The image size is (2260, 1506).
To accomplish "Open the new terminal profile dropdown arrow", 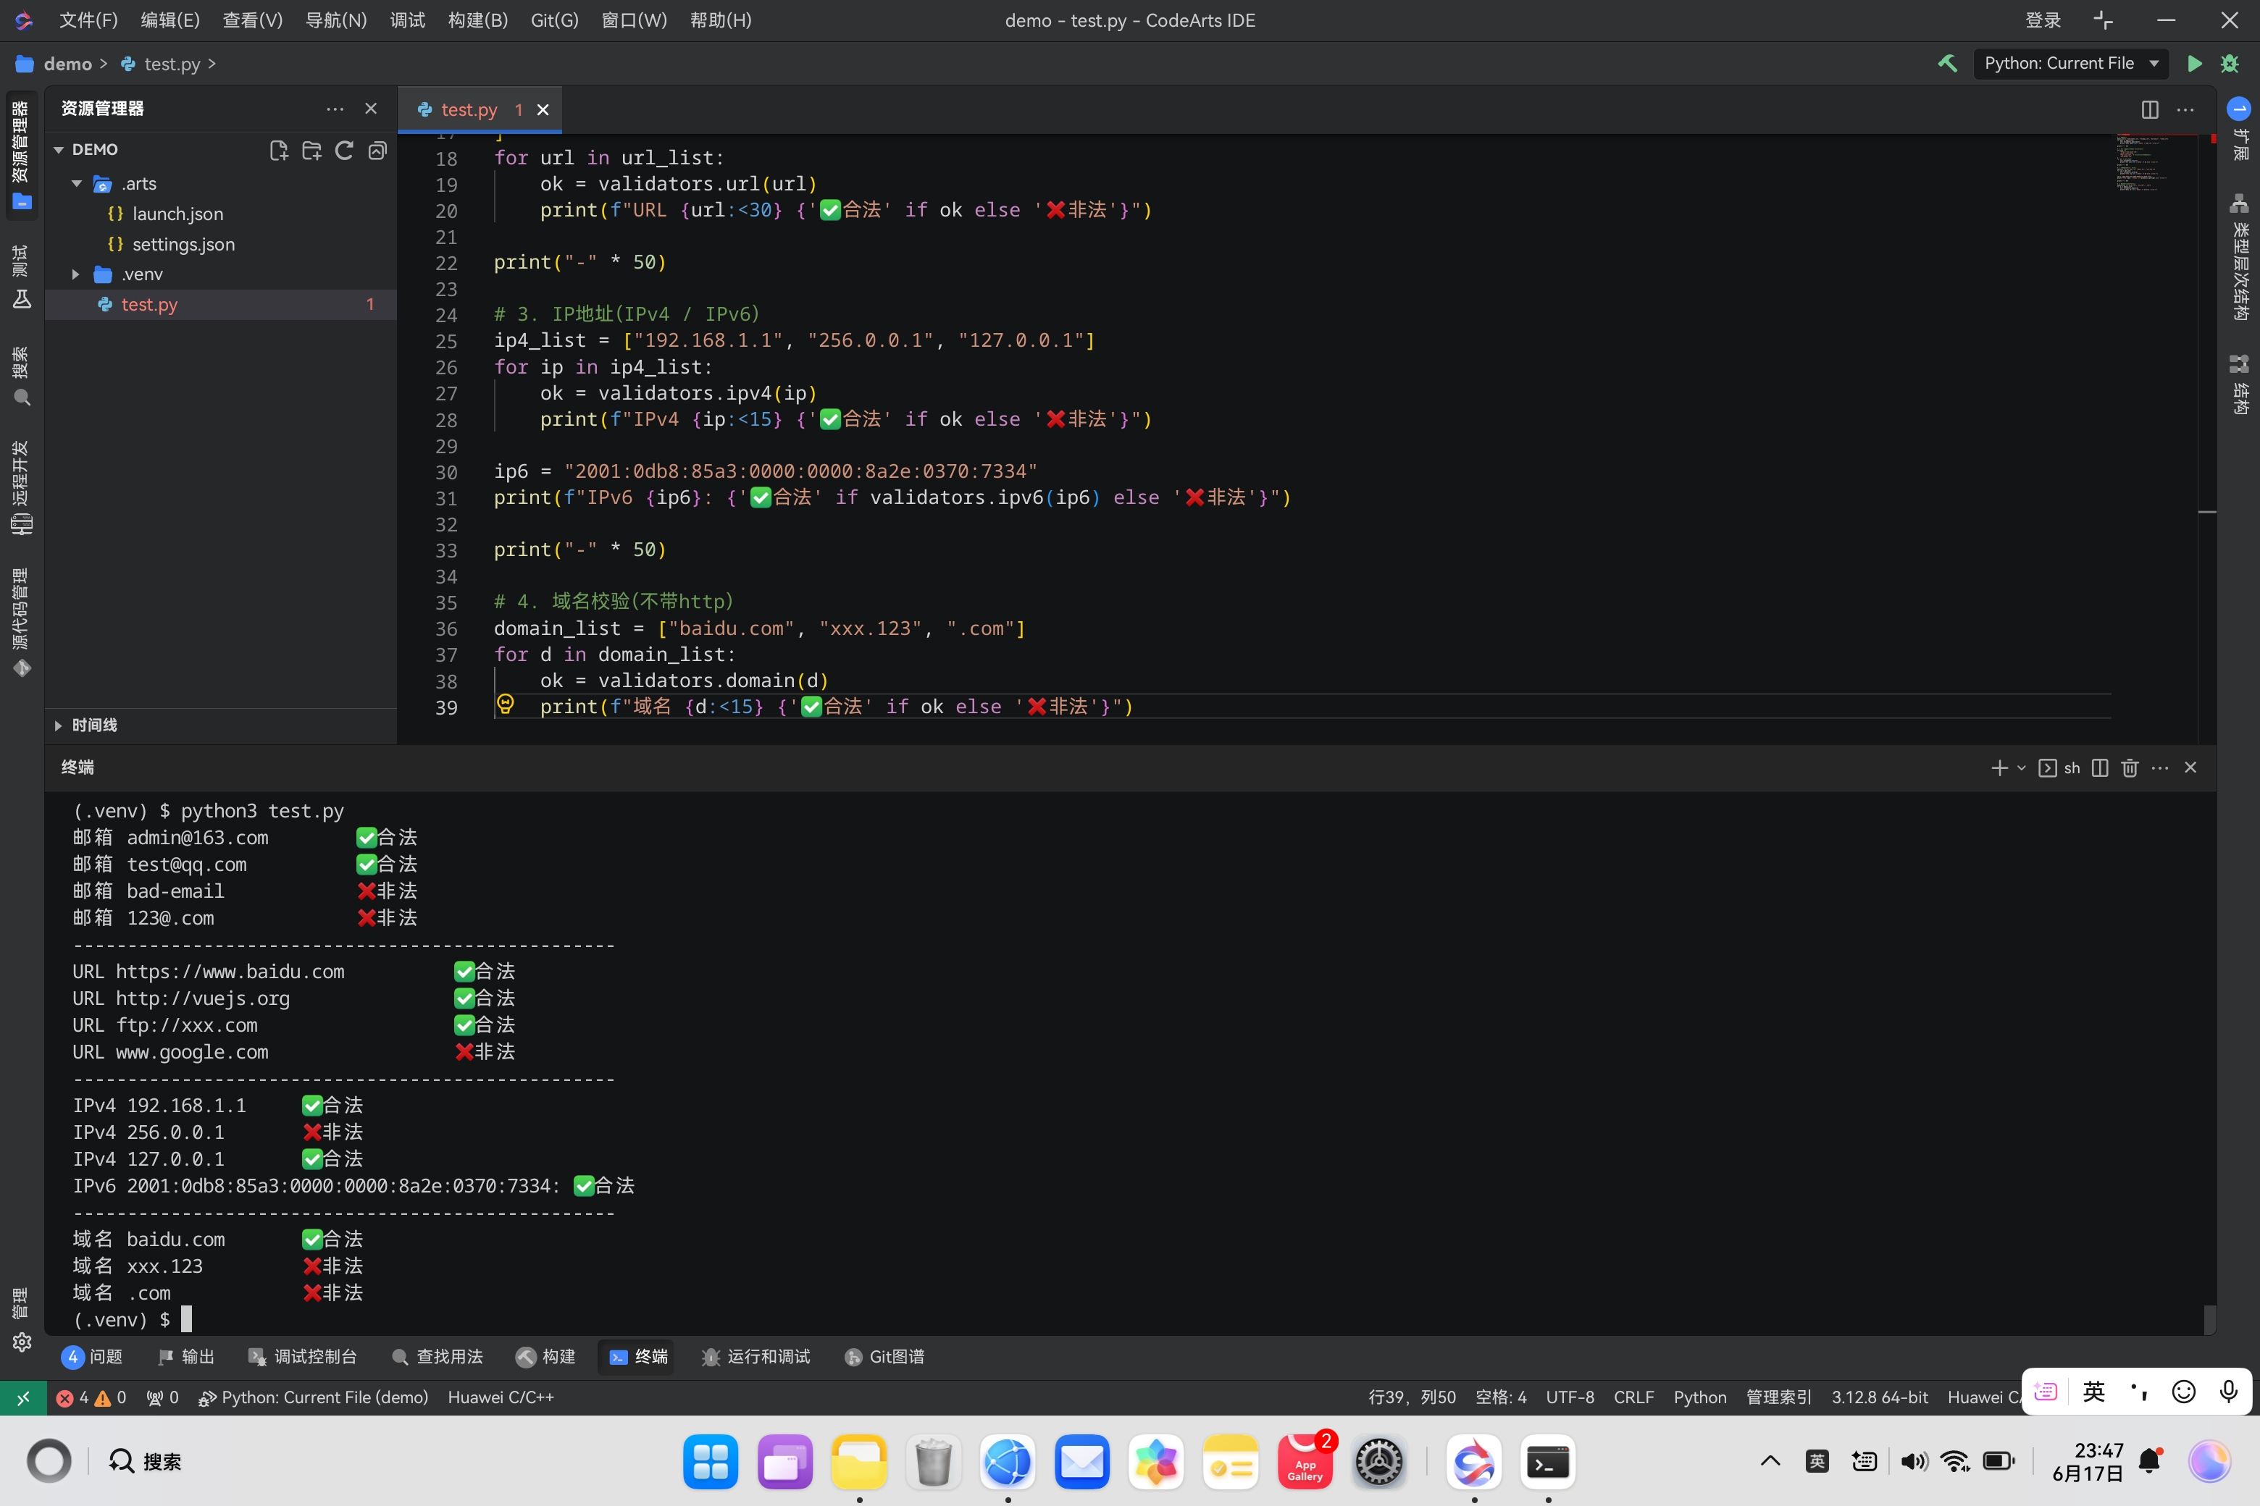I will [2022, 767].
